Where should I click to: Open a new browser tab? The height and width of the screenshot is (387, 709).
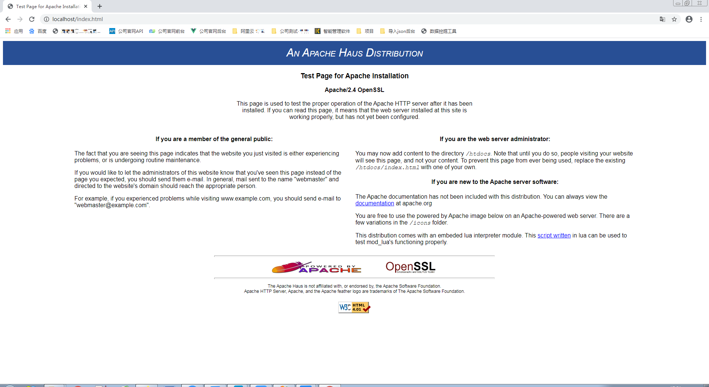point(100,6)
